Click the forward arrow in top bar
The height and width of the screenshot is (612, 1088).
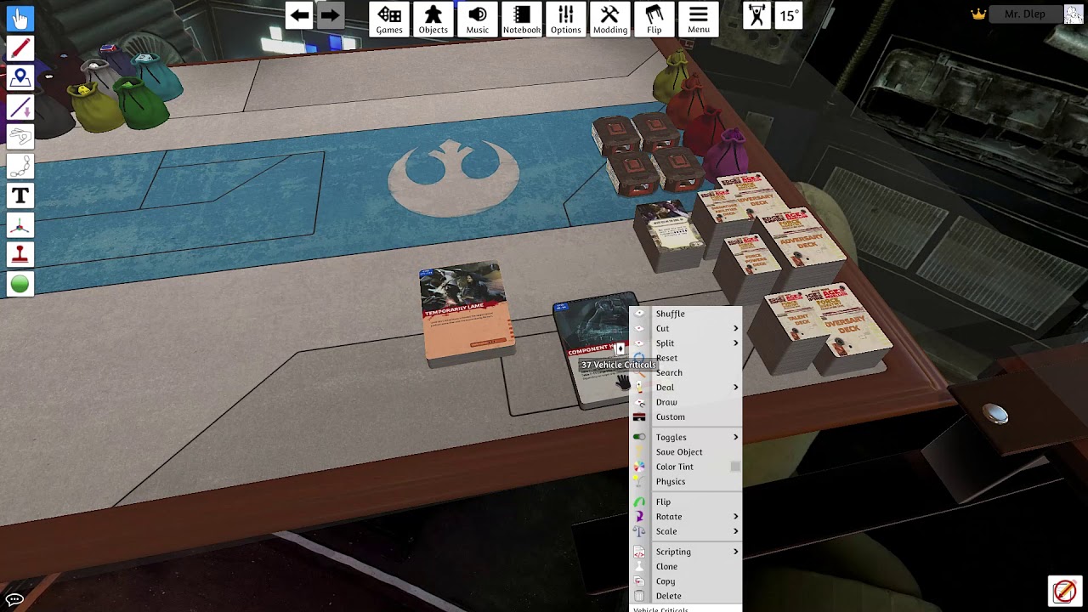pos(330,15)
